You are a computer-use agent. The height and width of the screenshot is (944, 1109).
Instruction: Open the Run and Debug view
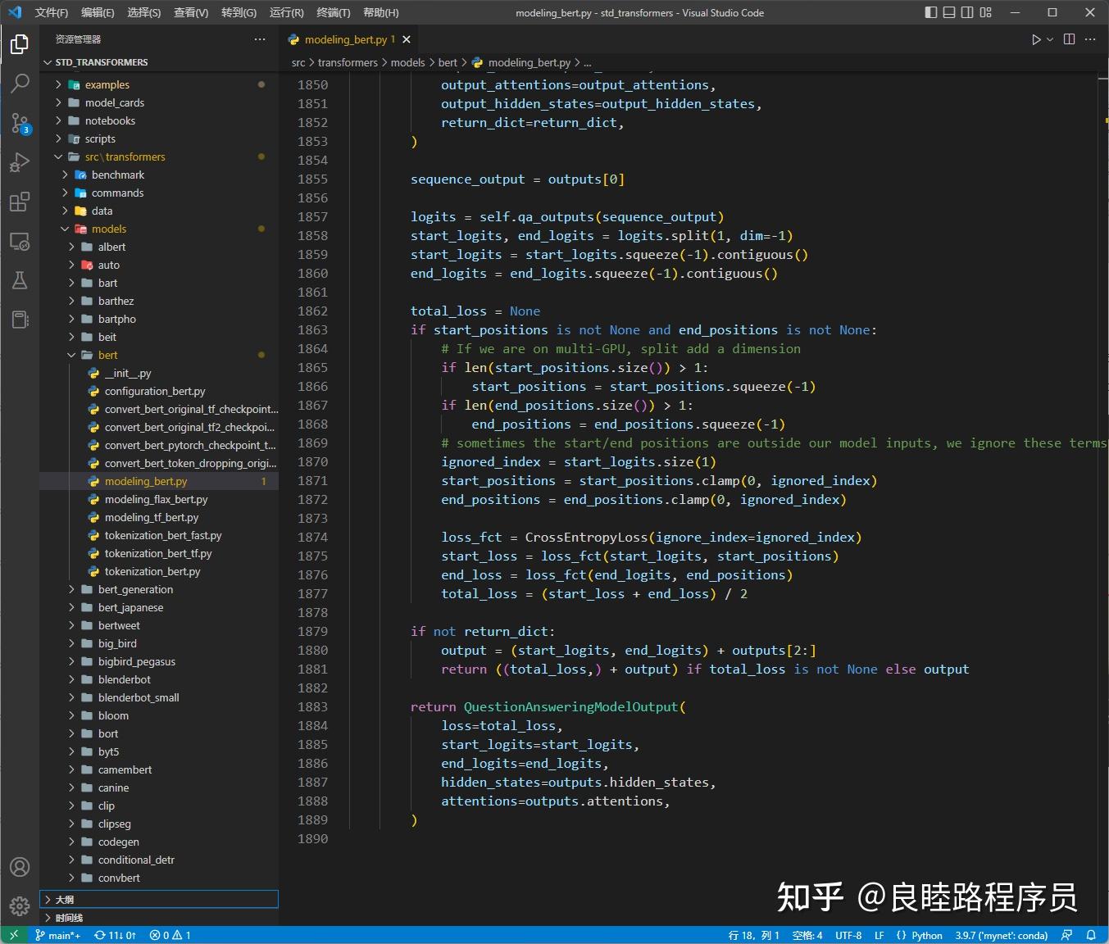click(x=20, y=162)
